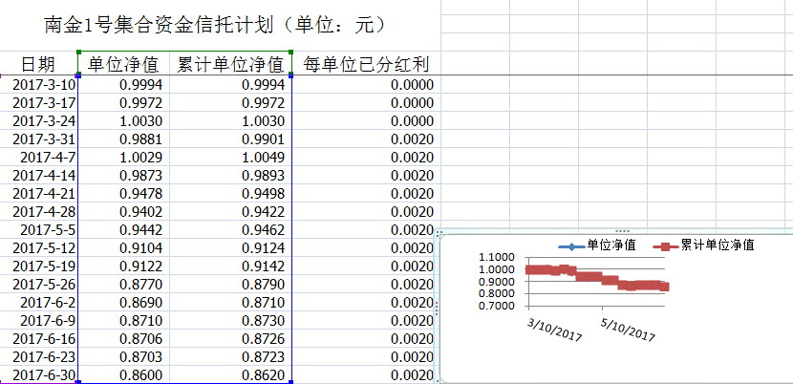Click the 0.7000 value on the vertical axis
Screen dimensions: 793x384
coord(497,306)
